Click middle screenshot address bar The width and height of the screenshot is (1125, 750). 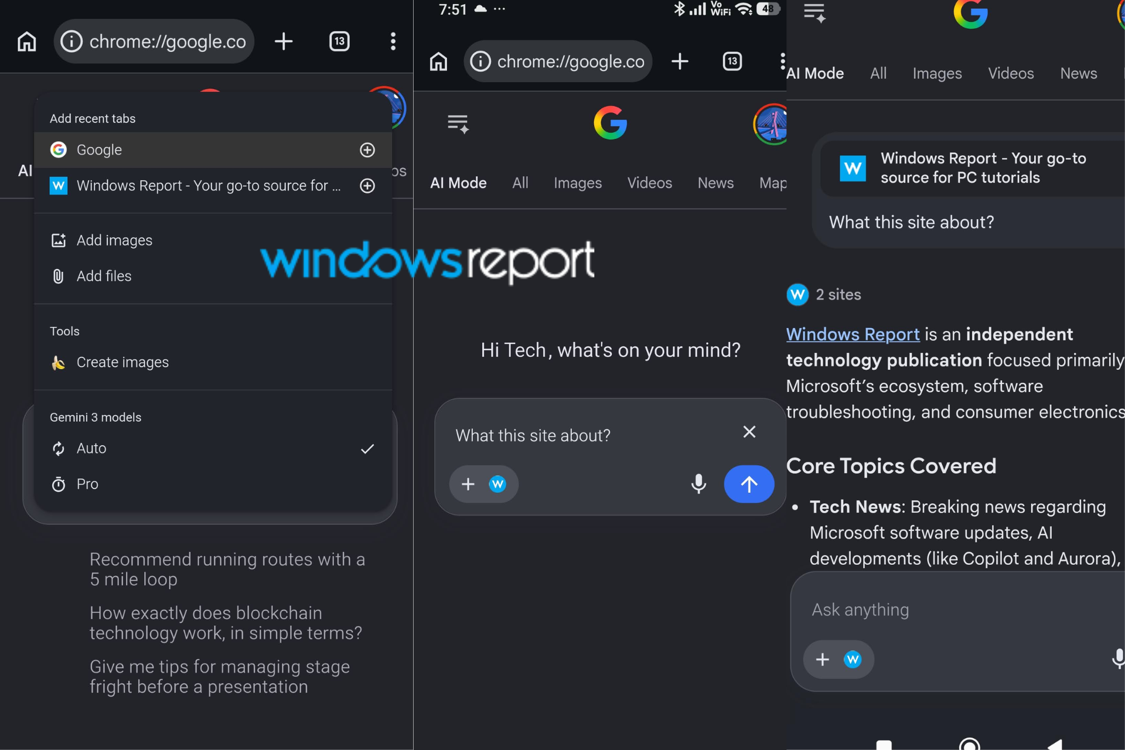pos(558,62)
